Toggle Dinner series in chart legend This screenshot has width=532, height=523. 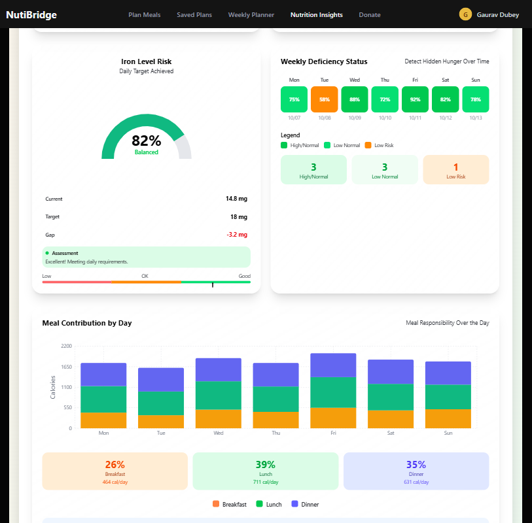point(305,504)
